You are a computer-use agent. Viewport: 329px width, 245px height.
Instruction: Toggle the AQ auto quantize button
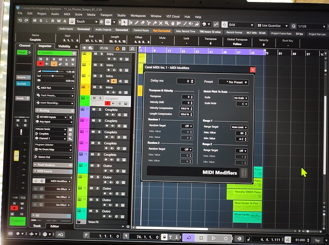coord(61,235)
